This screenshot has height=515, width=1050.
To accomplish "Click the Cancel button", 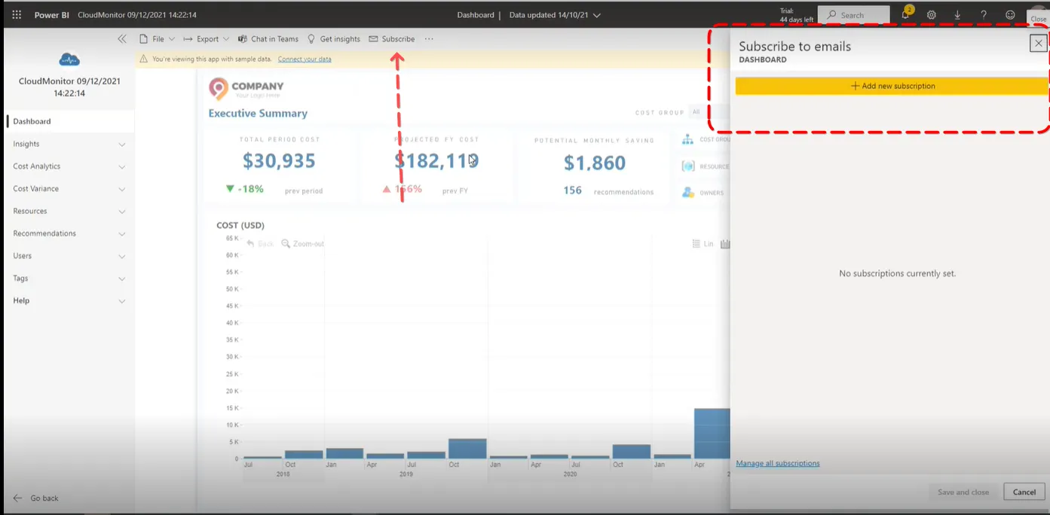I will pyautogui.click(x=1024, y=492).
